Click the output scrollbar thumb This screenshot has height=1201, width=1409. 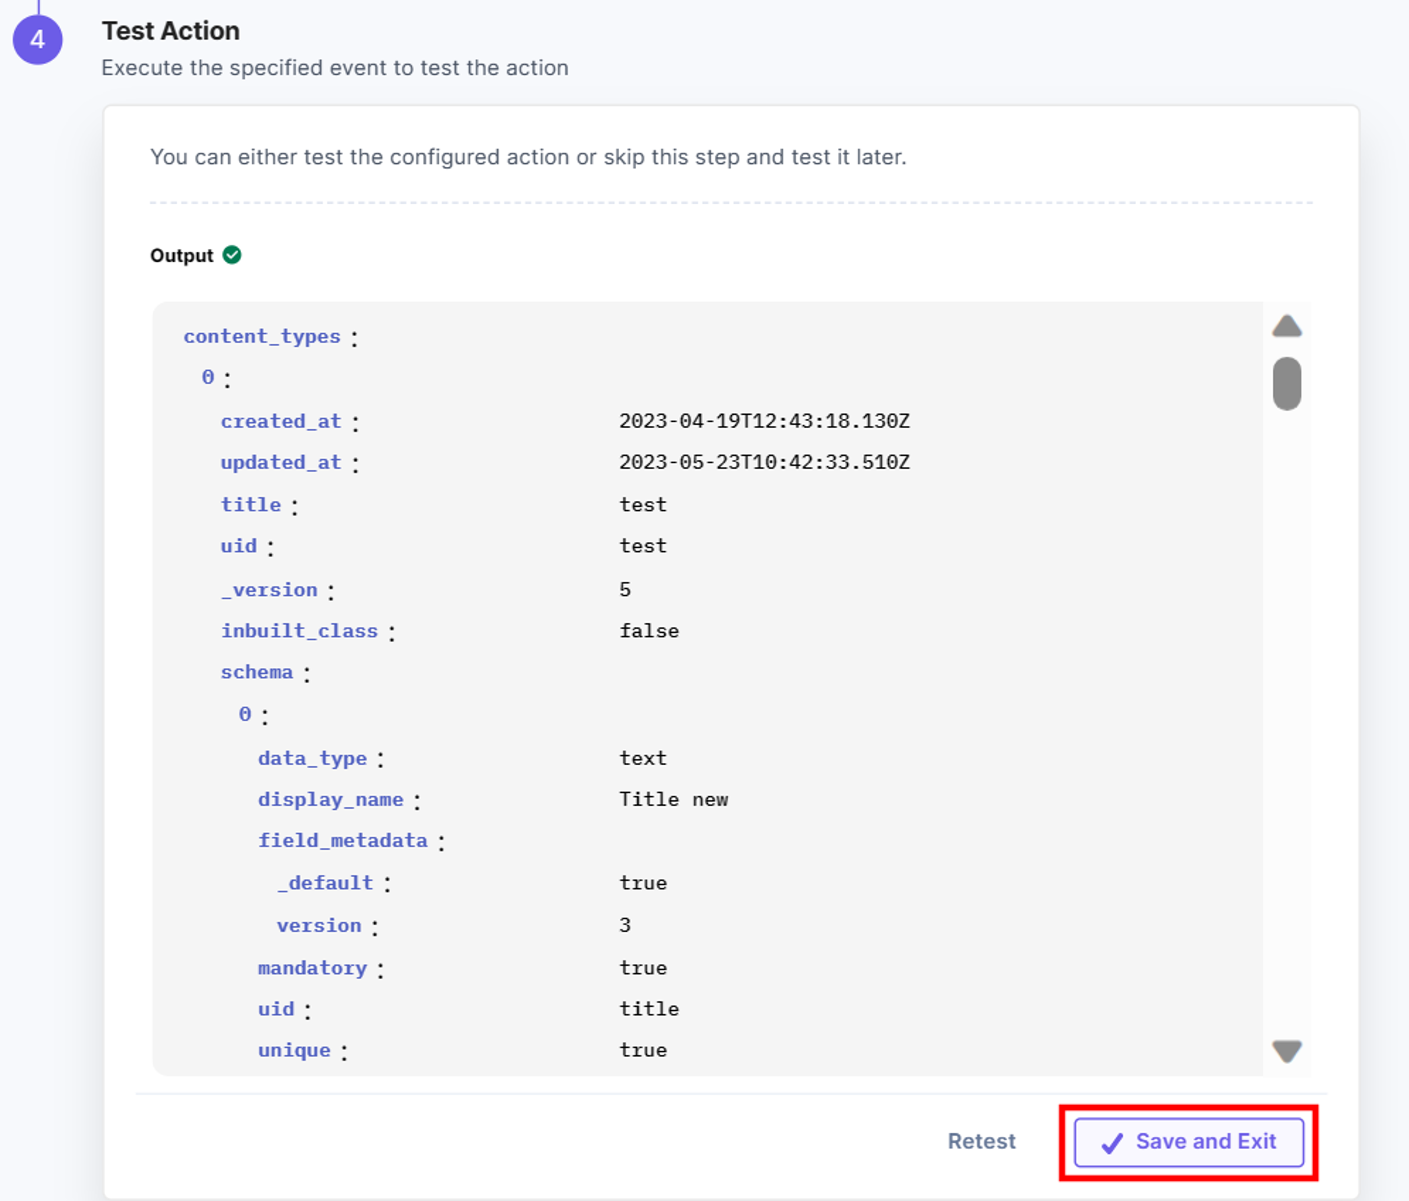click(x=1286, y=384)
